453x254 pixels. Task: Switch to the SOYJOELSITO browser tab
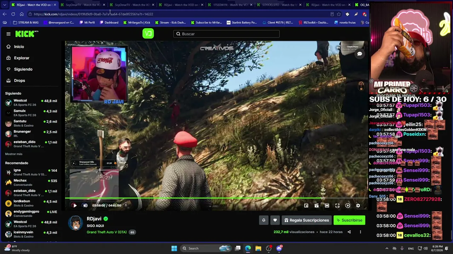point(278,5)
